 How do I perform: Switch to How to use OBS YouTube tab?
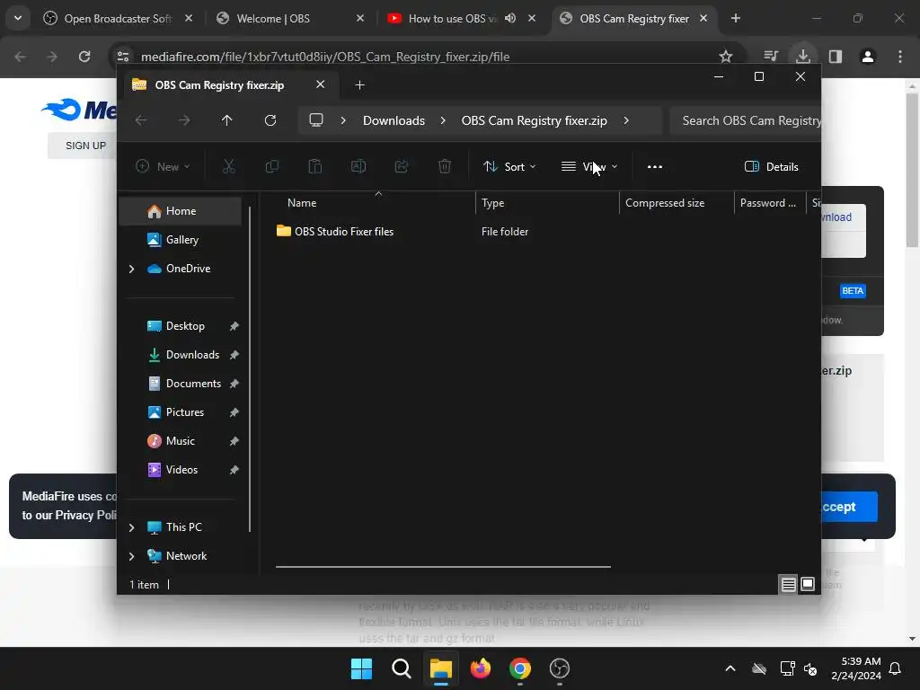pos(452,19)
